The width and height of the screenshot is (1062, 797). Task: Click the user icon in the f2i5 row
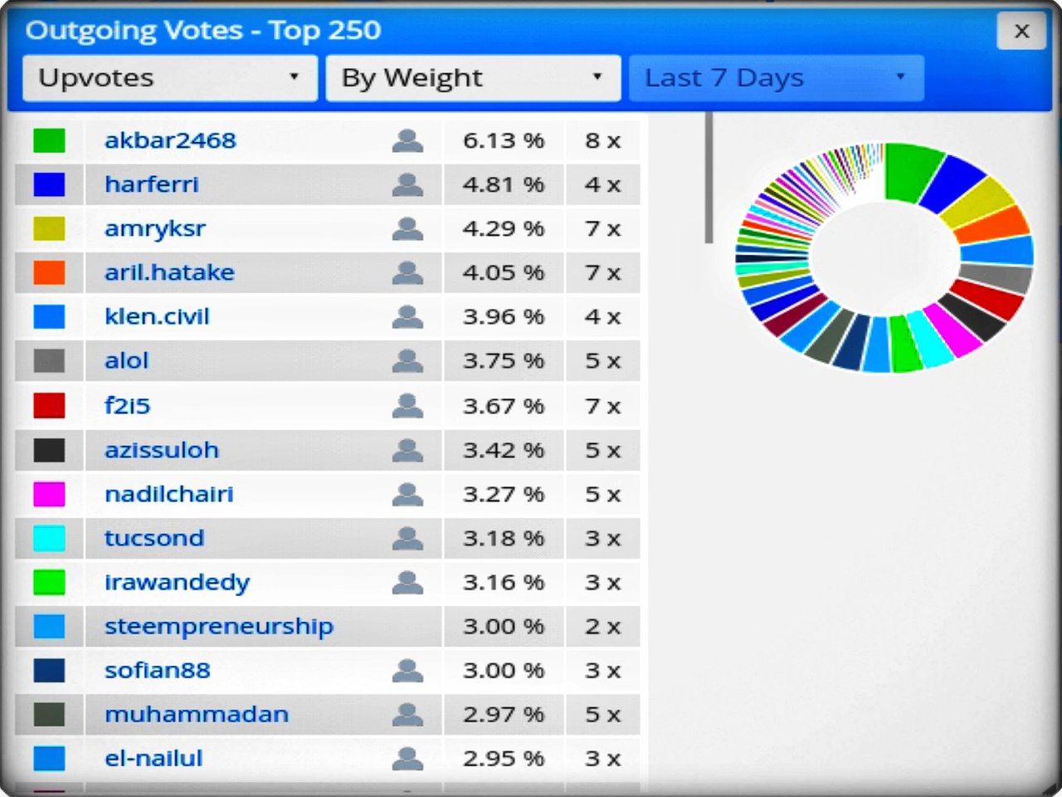point(407,406)
